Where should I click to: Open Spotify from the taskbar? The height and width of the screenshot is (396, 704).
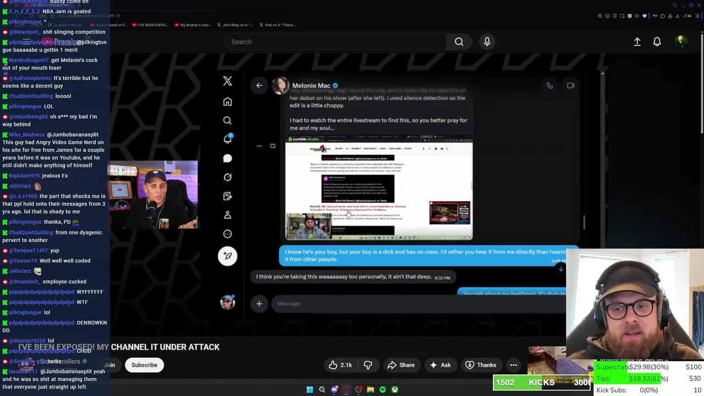(x=382, y=390)
